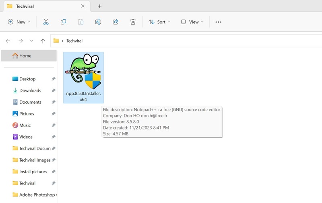Click the Share icon in toolbar
This screenshot has height=203, width=322.
[x=116, y=22]
